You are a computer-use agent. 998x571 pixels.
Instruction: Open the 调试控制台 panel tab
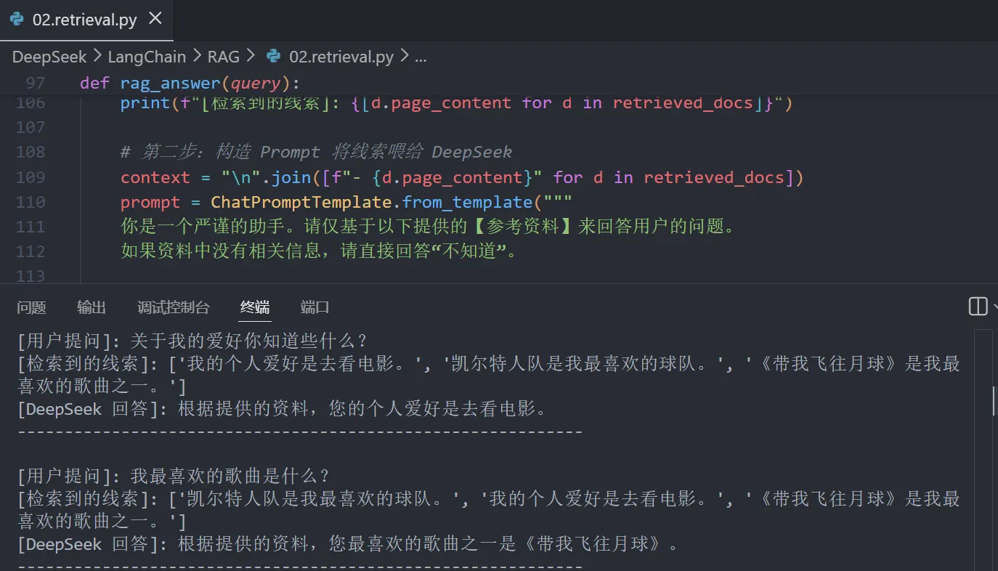click(174, 307)
